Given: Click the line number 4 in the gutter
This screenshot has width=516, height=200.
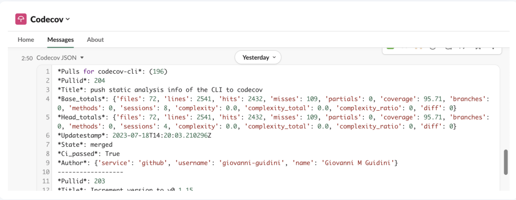Looking at the screenshot, I should pyautogui.click(x=48, y=99).
